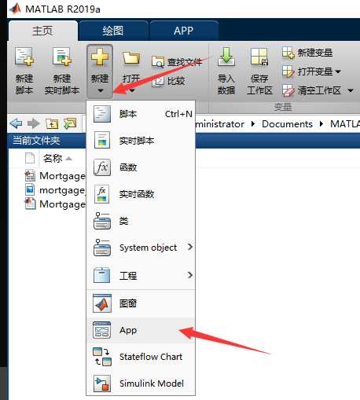The height and width of the screenshot is (400, 360).
Task: Collapse the New (新建) dropdown arrow
Action: pos(101,91)
